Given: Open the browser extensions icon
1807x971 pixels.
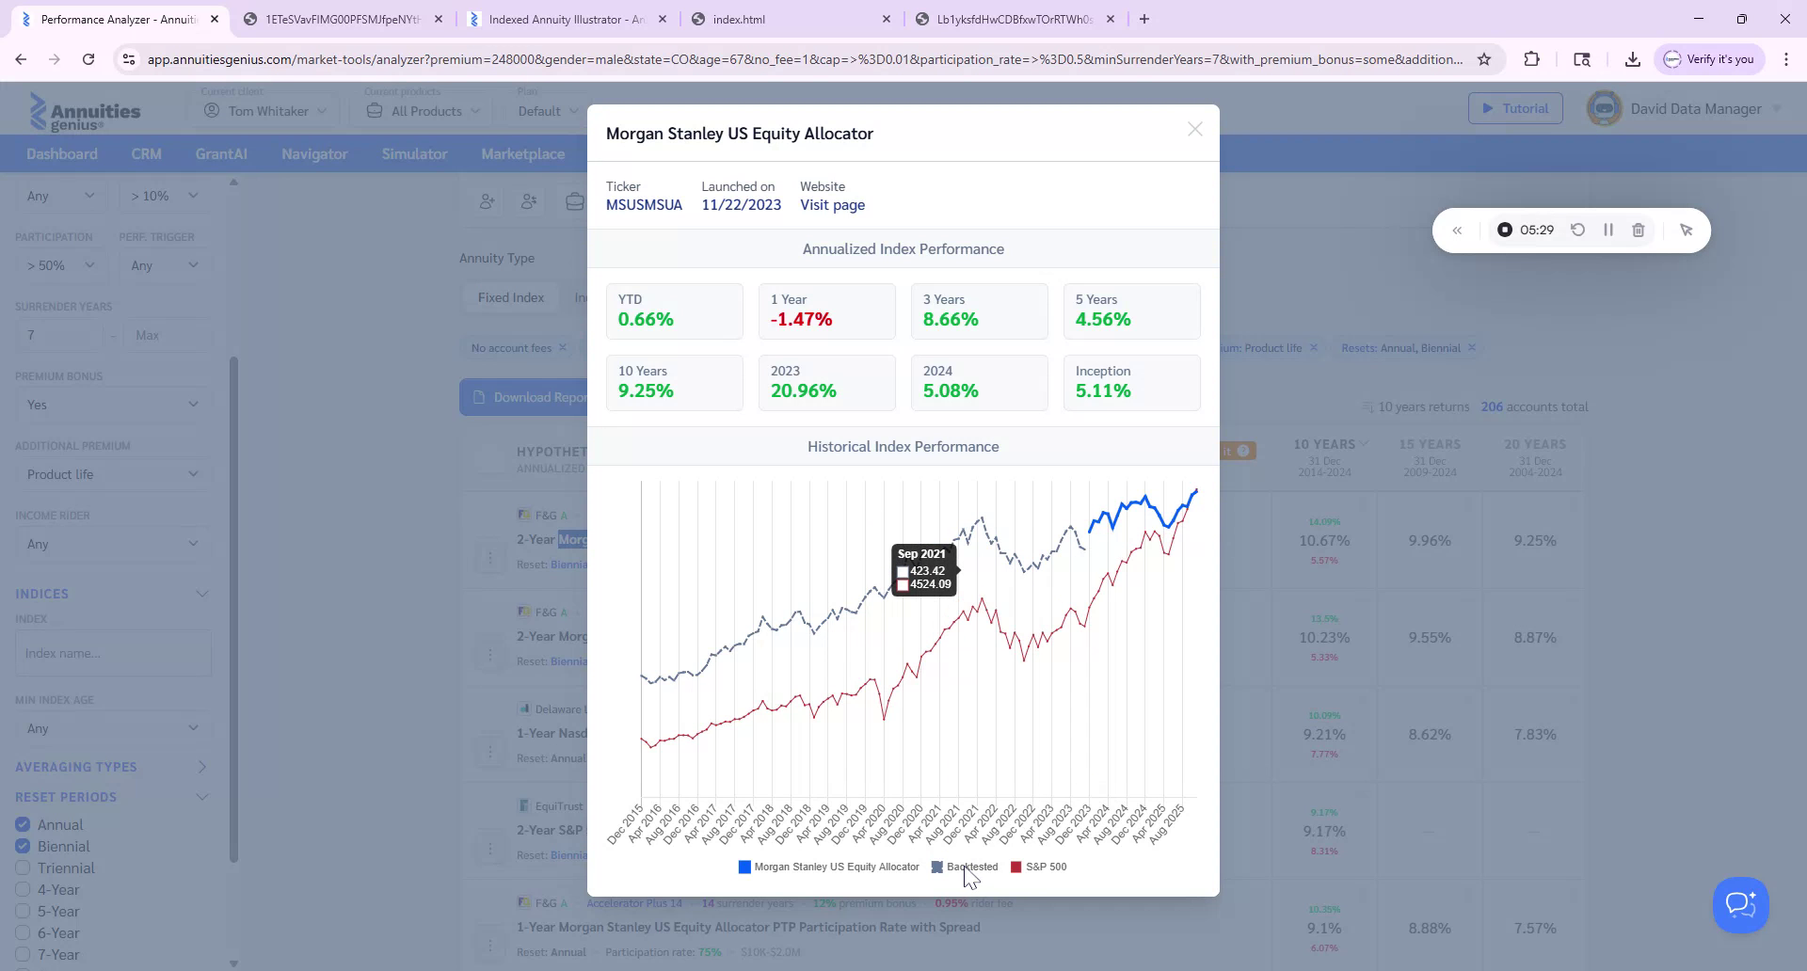Looking at the screenshot, I should (x=1531, y=59).
